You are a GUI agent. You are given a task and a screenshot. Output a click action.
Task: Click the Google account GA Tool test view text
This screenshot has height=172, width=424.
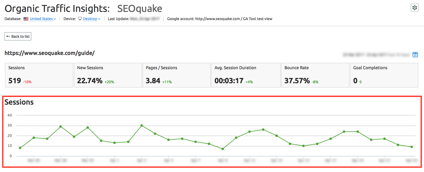(220, 19)
